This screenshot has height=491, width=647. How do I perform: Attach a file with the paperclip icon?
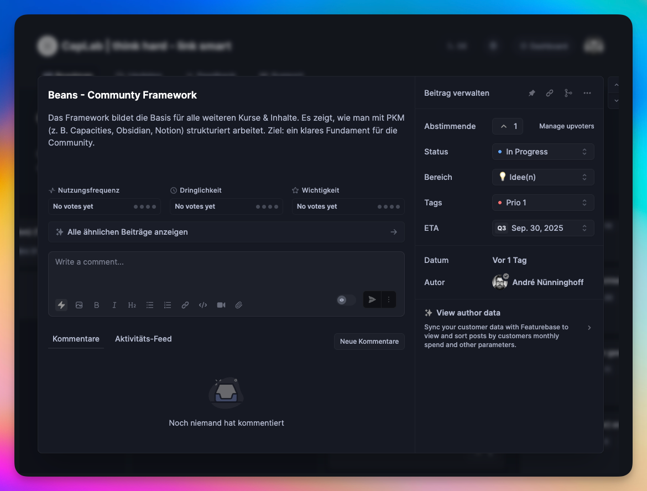click(x=239, y=305)
